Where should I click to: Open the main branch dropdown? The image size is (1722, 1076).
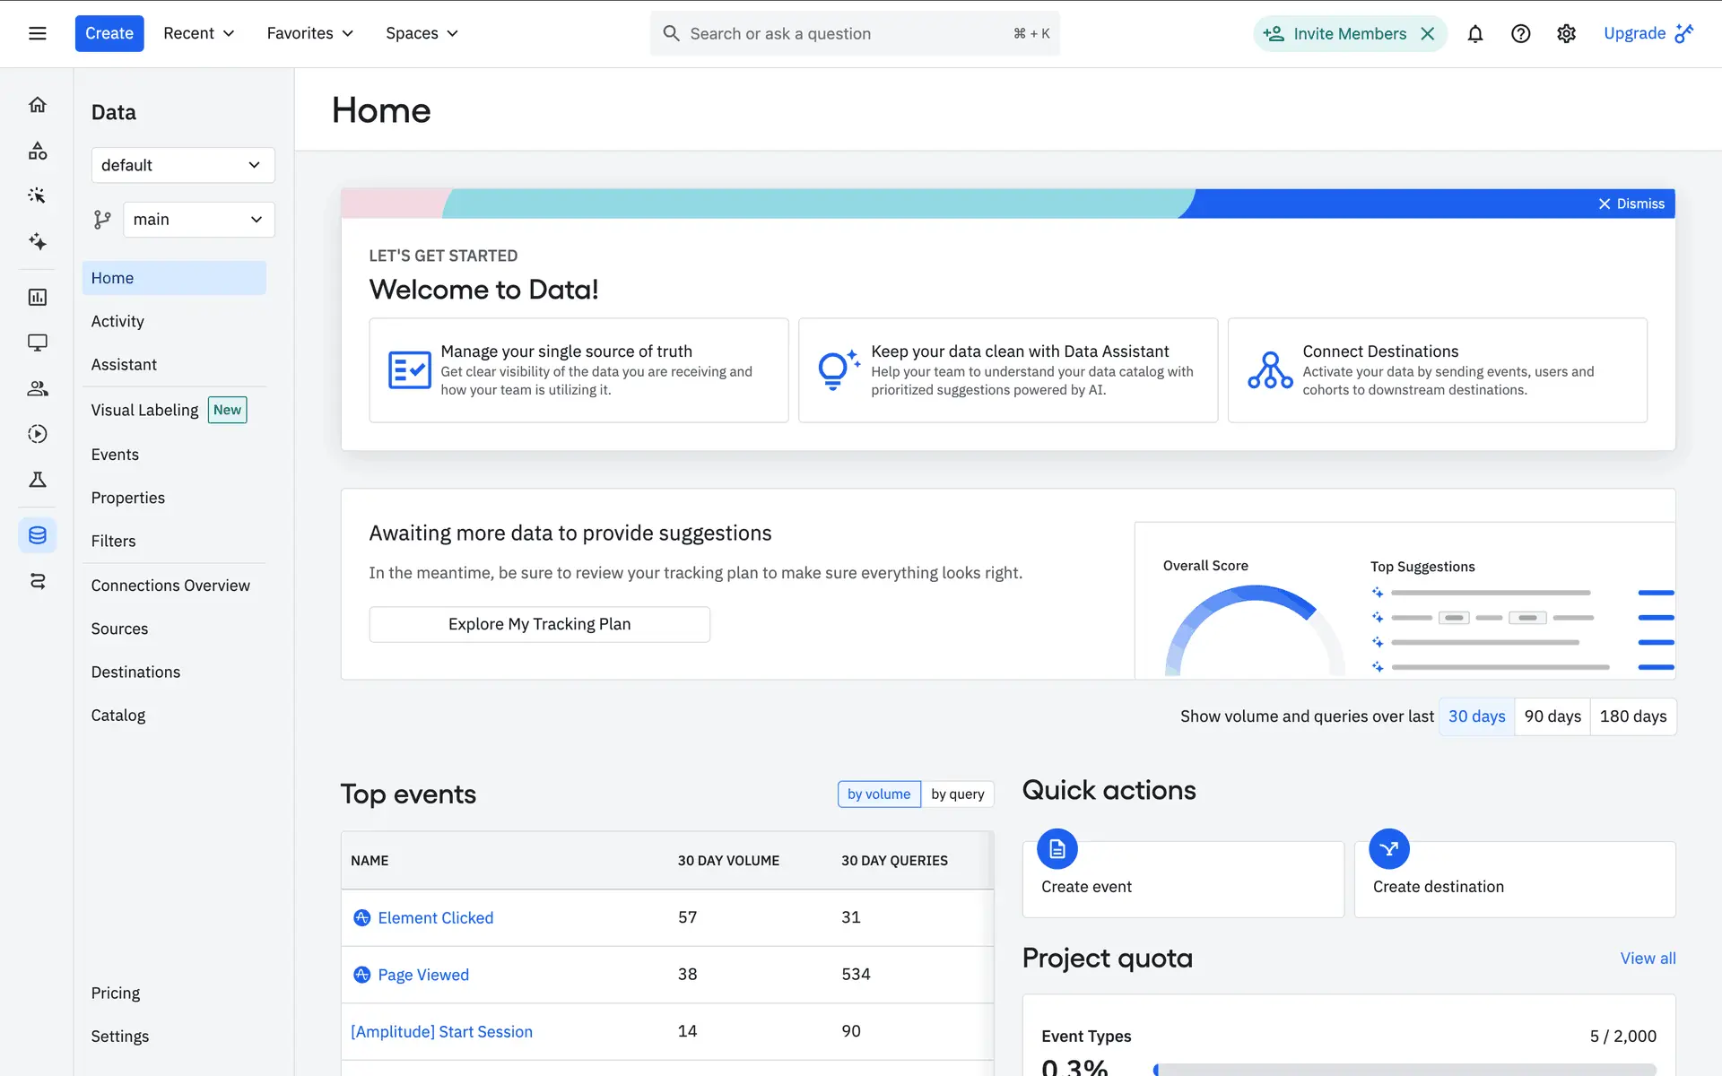(198, 220)
